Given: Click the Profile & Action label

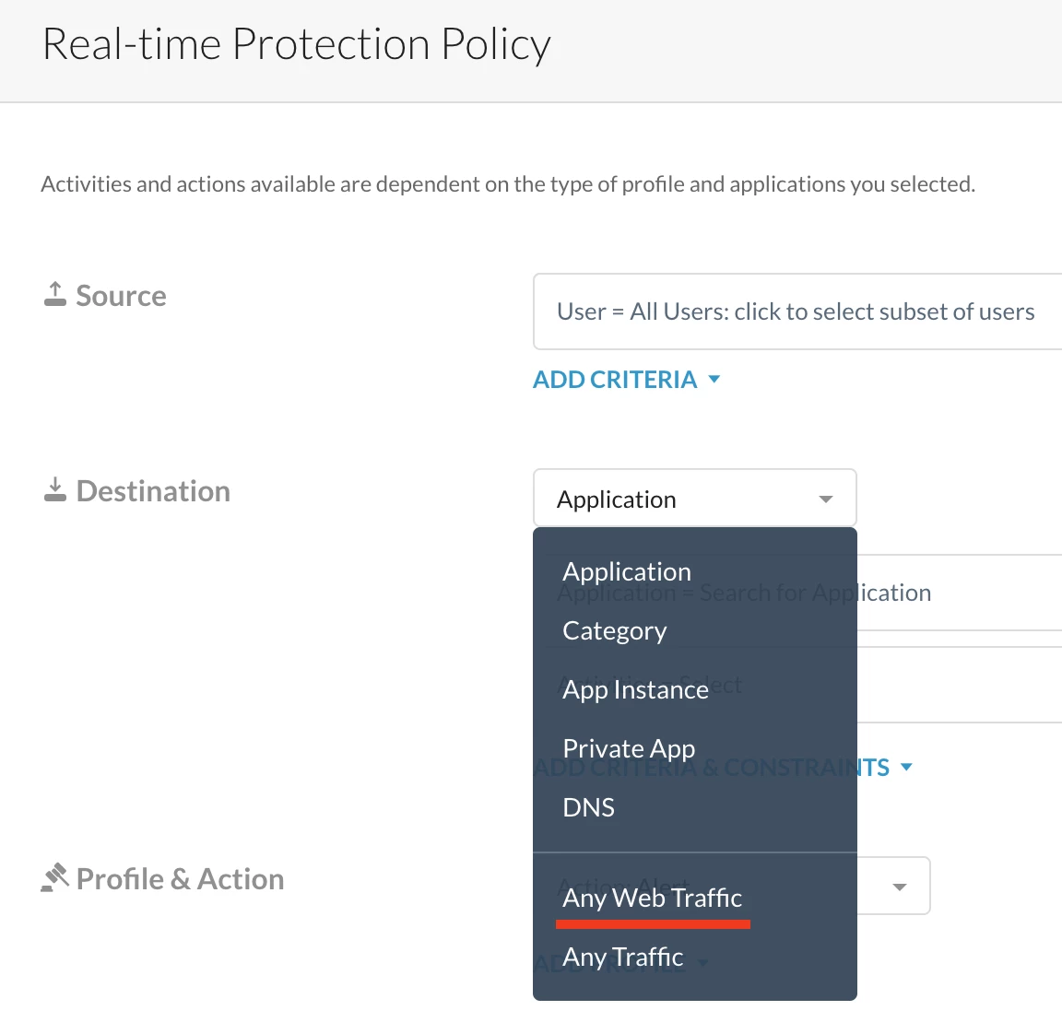Looking at the screenshot, I should 180,879.
